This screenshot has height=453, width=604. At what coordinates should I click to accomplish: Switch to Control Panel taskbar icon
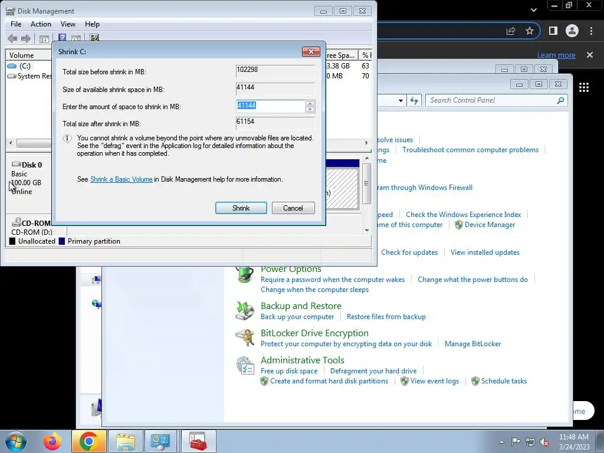(x=160, y=441)
